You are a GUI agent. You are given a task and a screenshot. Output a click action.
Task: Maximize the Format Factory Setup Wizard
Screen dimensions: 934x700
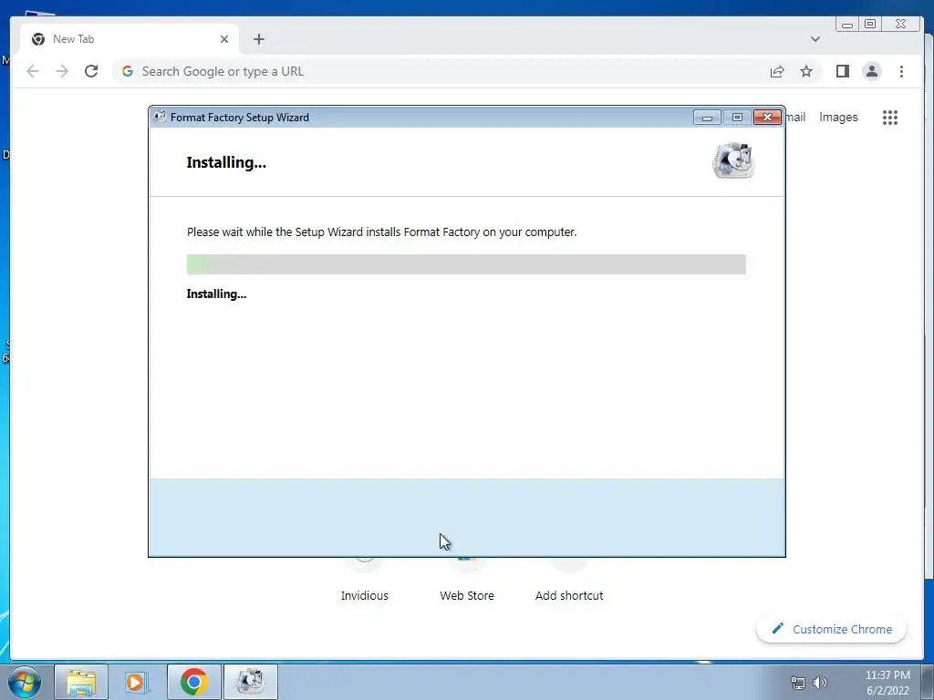click(x=737, y=118)
